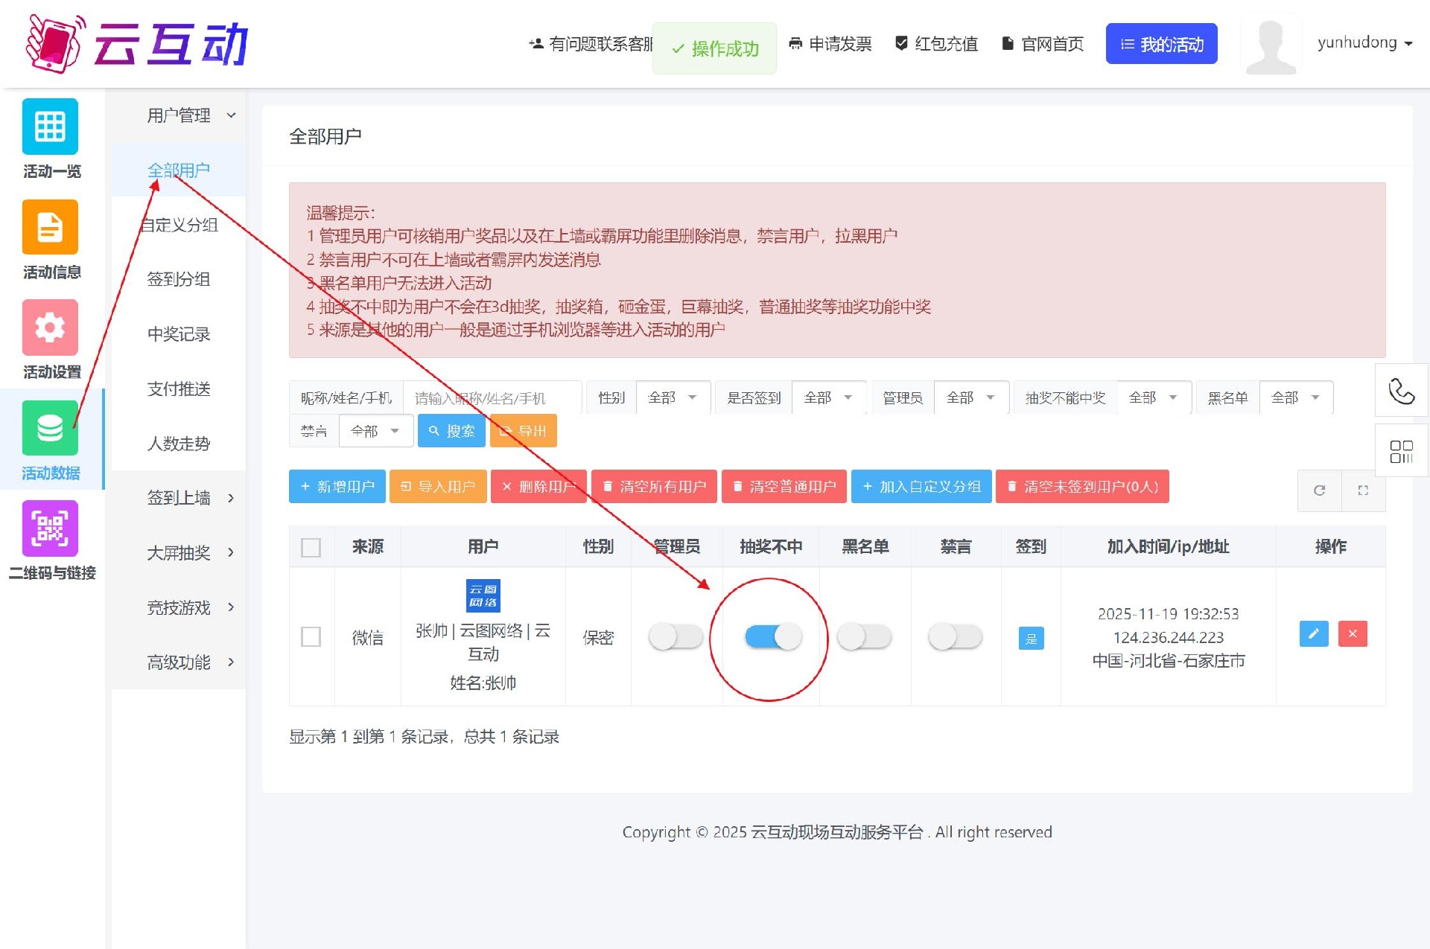This screenshot has height=949, width=1430.
Task: Click the red delete user icon
Action: pyautogui.click(x=1353, y=633)
